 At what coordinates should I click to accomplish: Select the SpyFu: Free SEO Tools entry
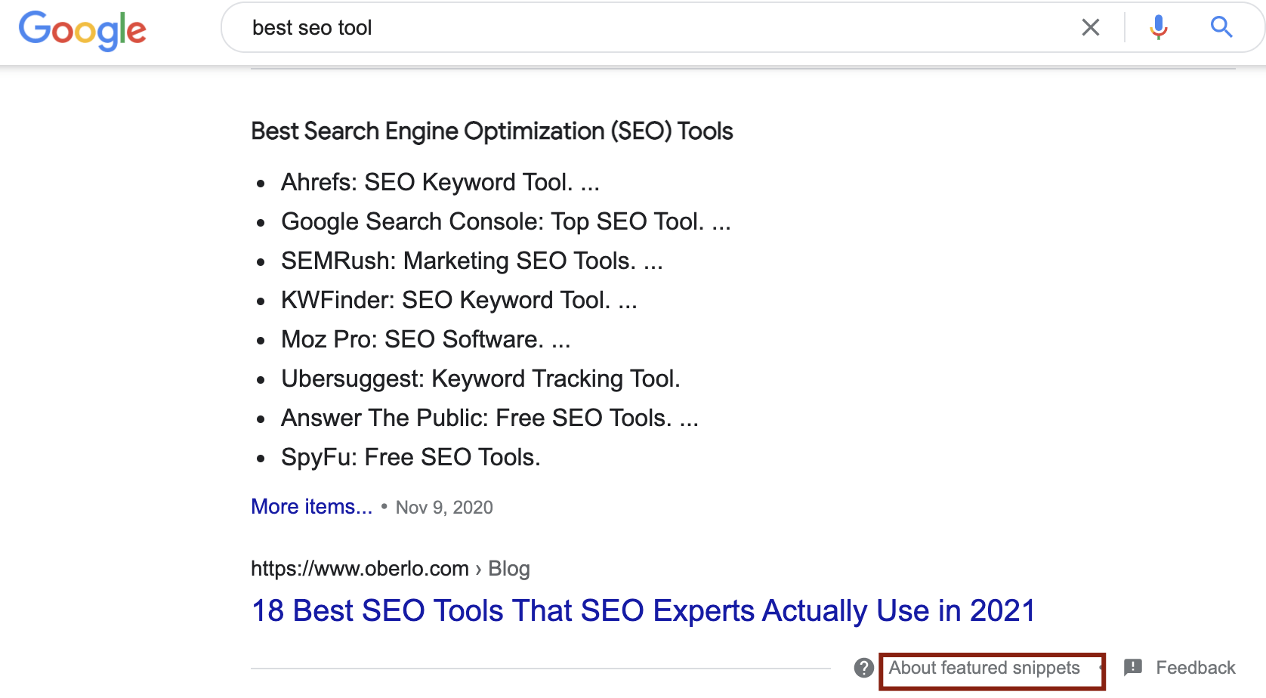tap(410, 457)
